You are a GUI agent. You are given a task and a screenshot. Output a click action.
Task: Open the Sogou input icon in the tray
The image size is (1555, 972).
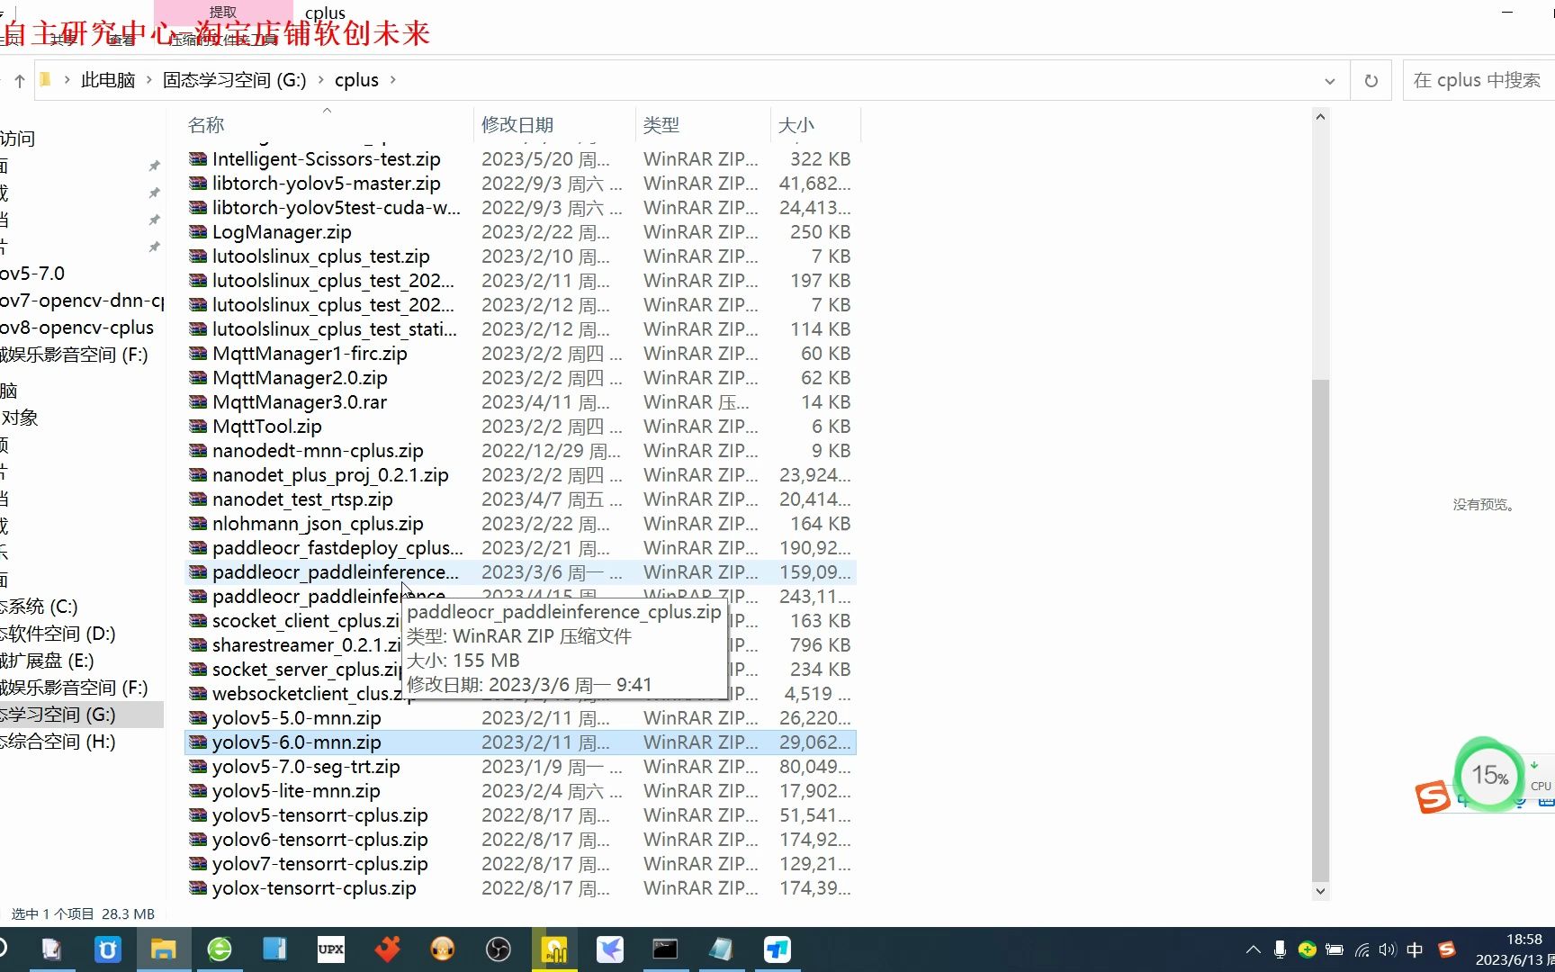(1446, 949)
